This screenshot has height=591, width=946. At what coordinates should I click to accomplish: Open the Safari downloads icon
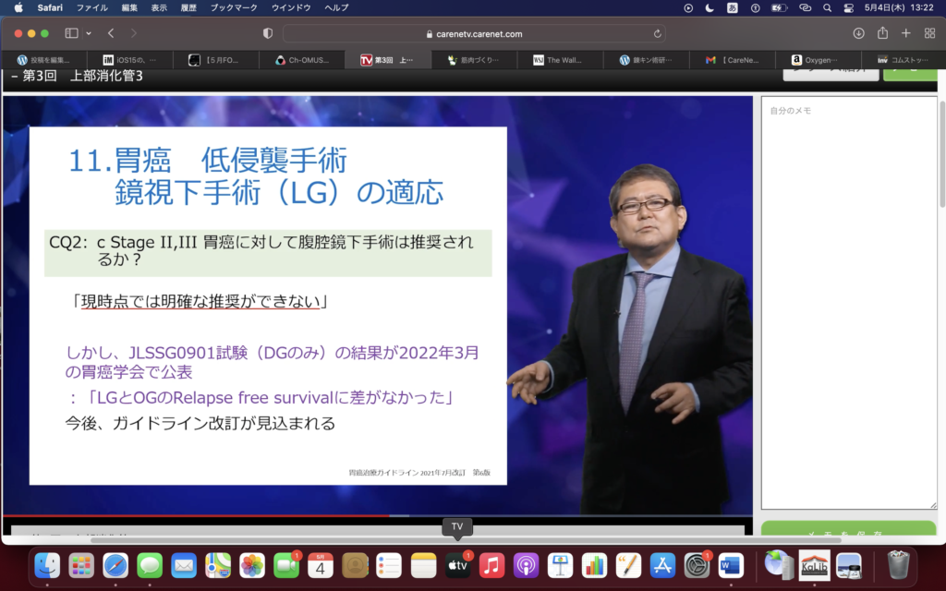[858, 33]
